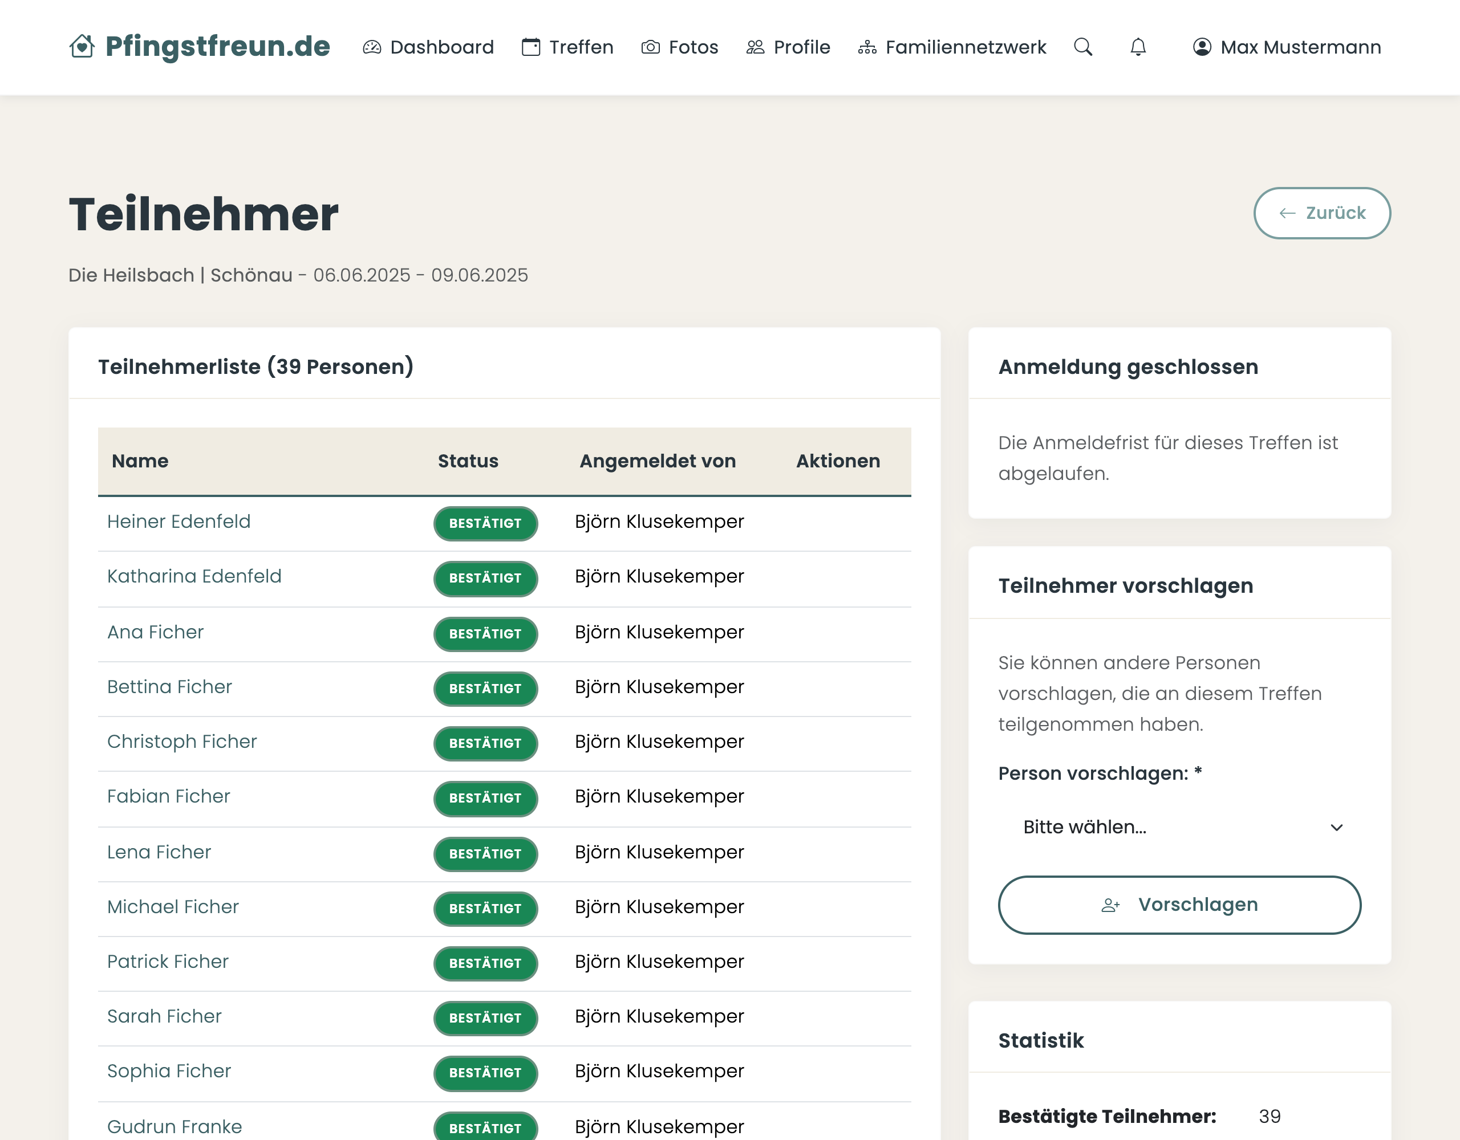Select the network tree icon beside Familiennetzwerk
Screen dimensions: 1460x1140
click(x=867, y=47)
